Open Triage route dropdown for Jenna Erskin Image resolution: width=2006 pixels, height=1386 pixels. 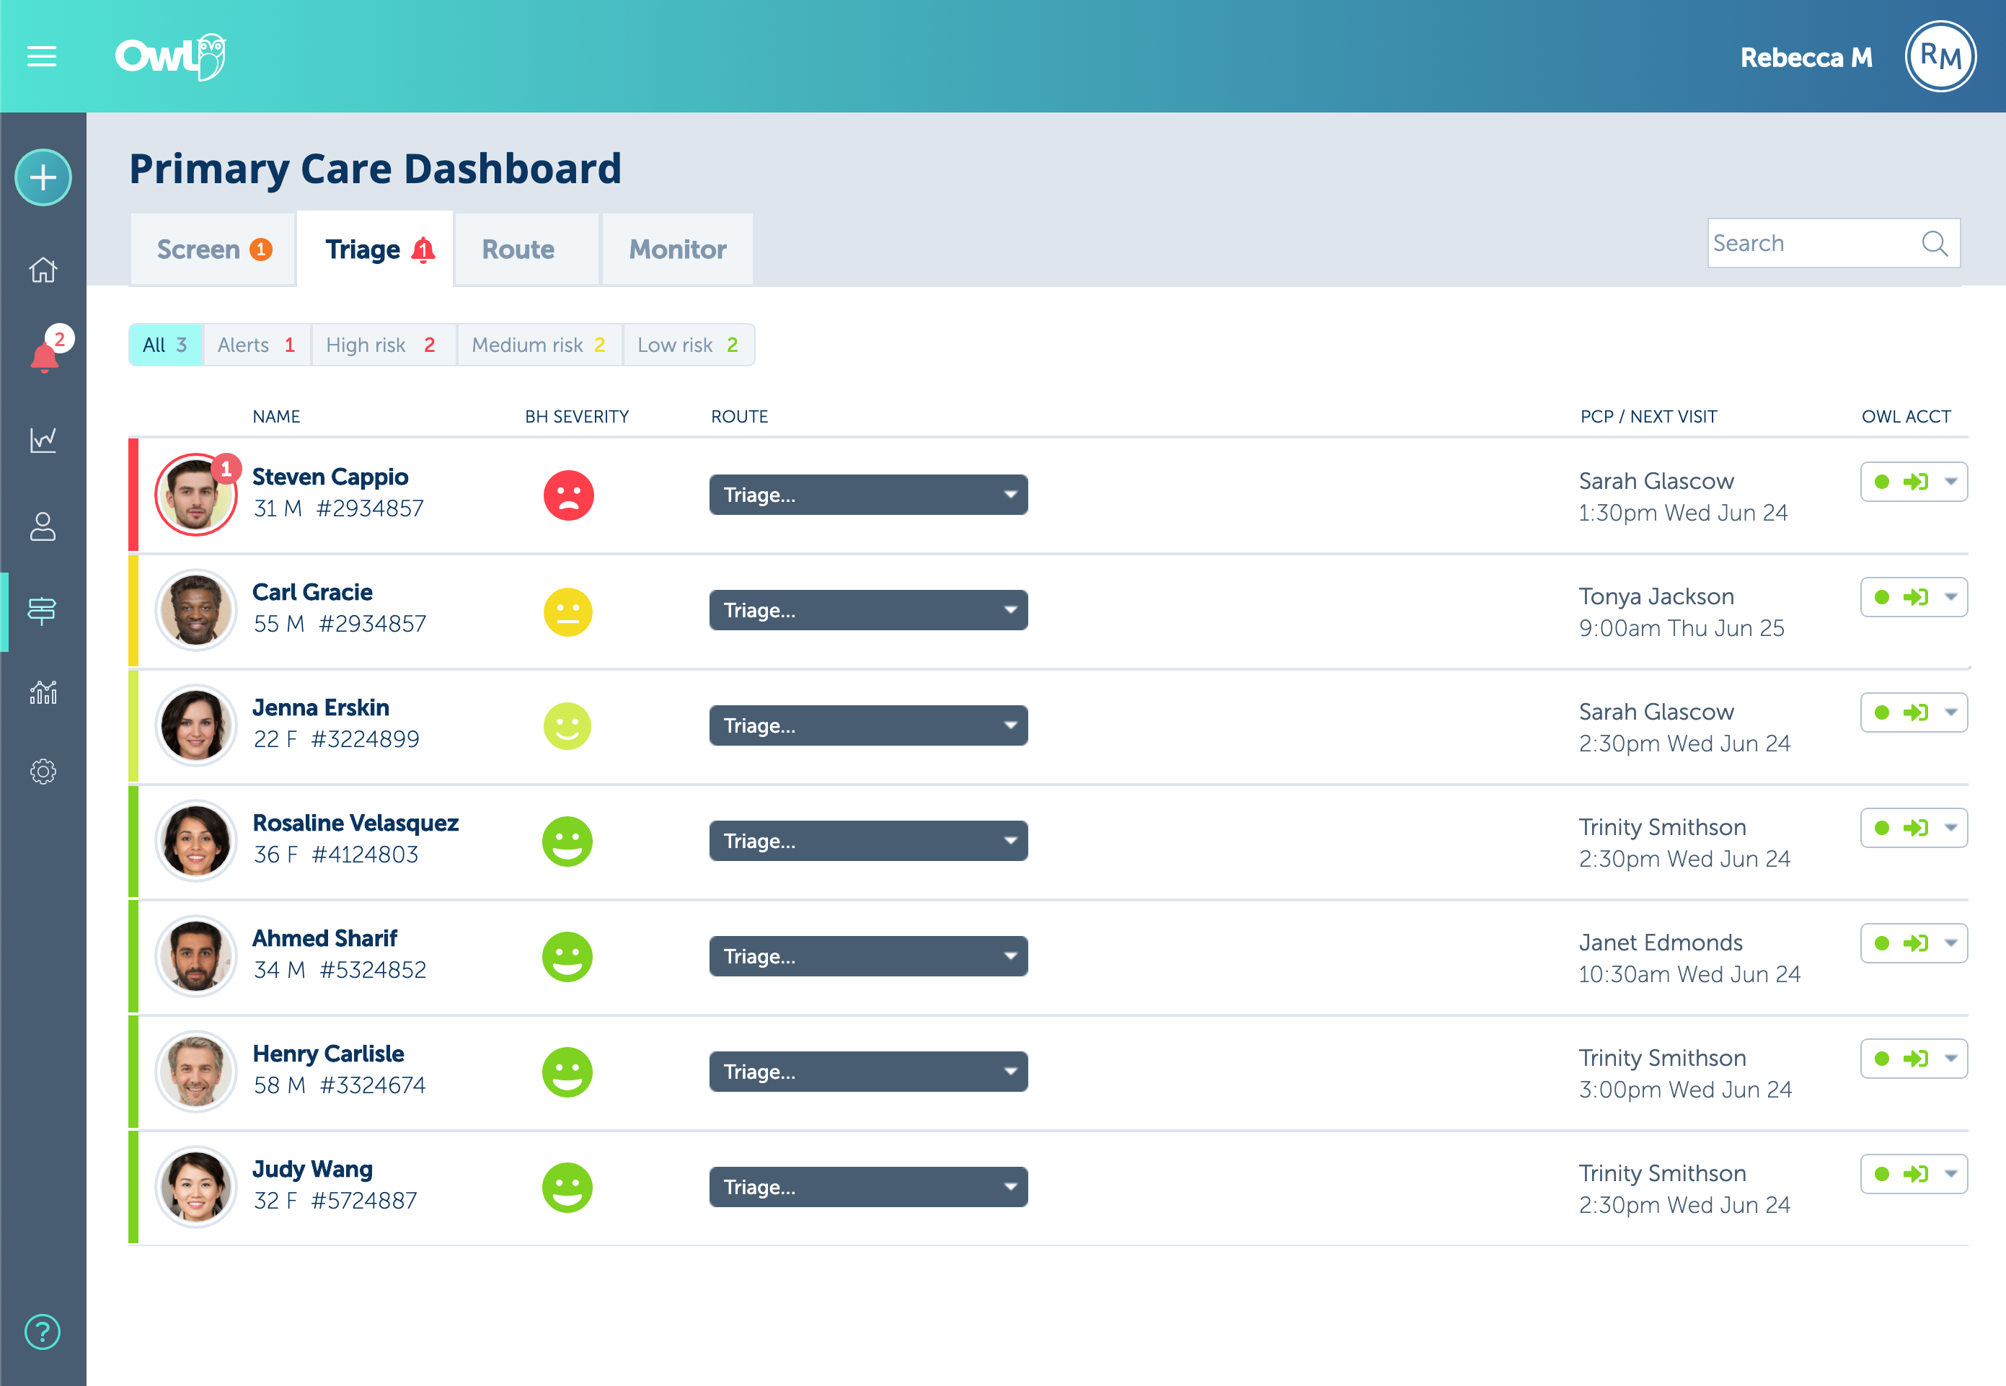(x=868, y=726)
